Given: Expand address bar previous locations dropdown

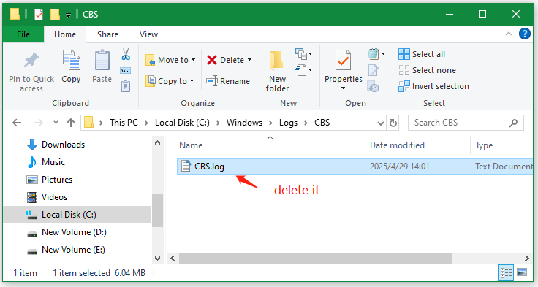Looking at the screenshot, I should coord(381,123).
